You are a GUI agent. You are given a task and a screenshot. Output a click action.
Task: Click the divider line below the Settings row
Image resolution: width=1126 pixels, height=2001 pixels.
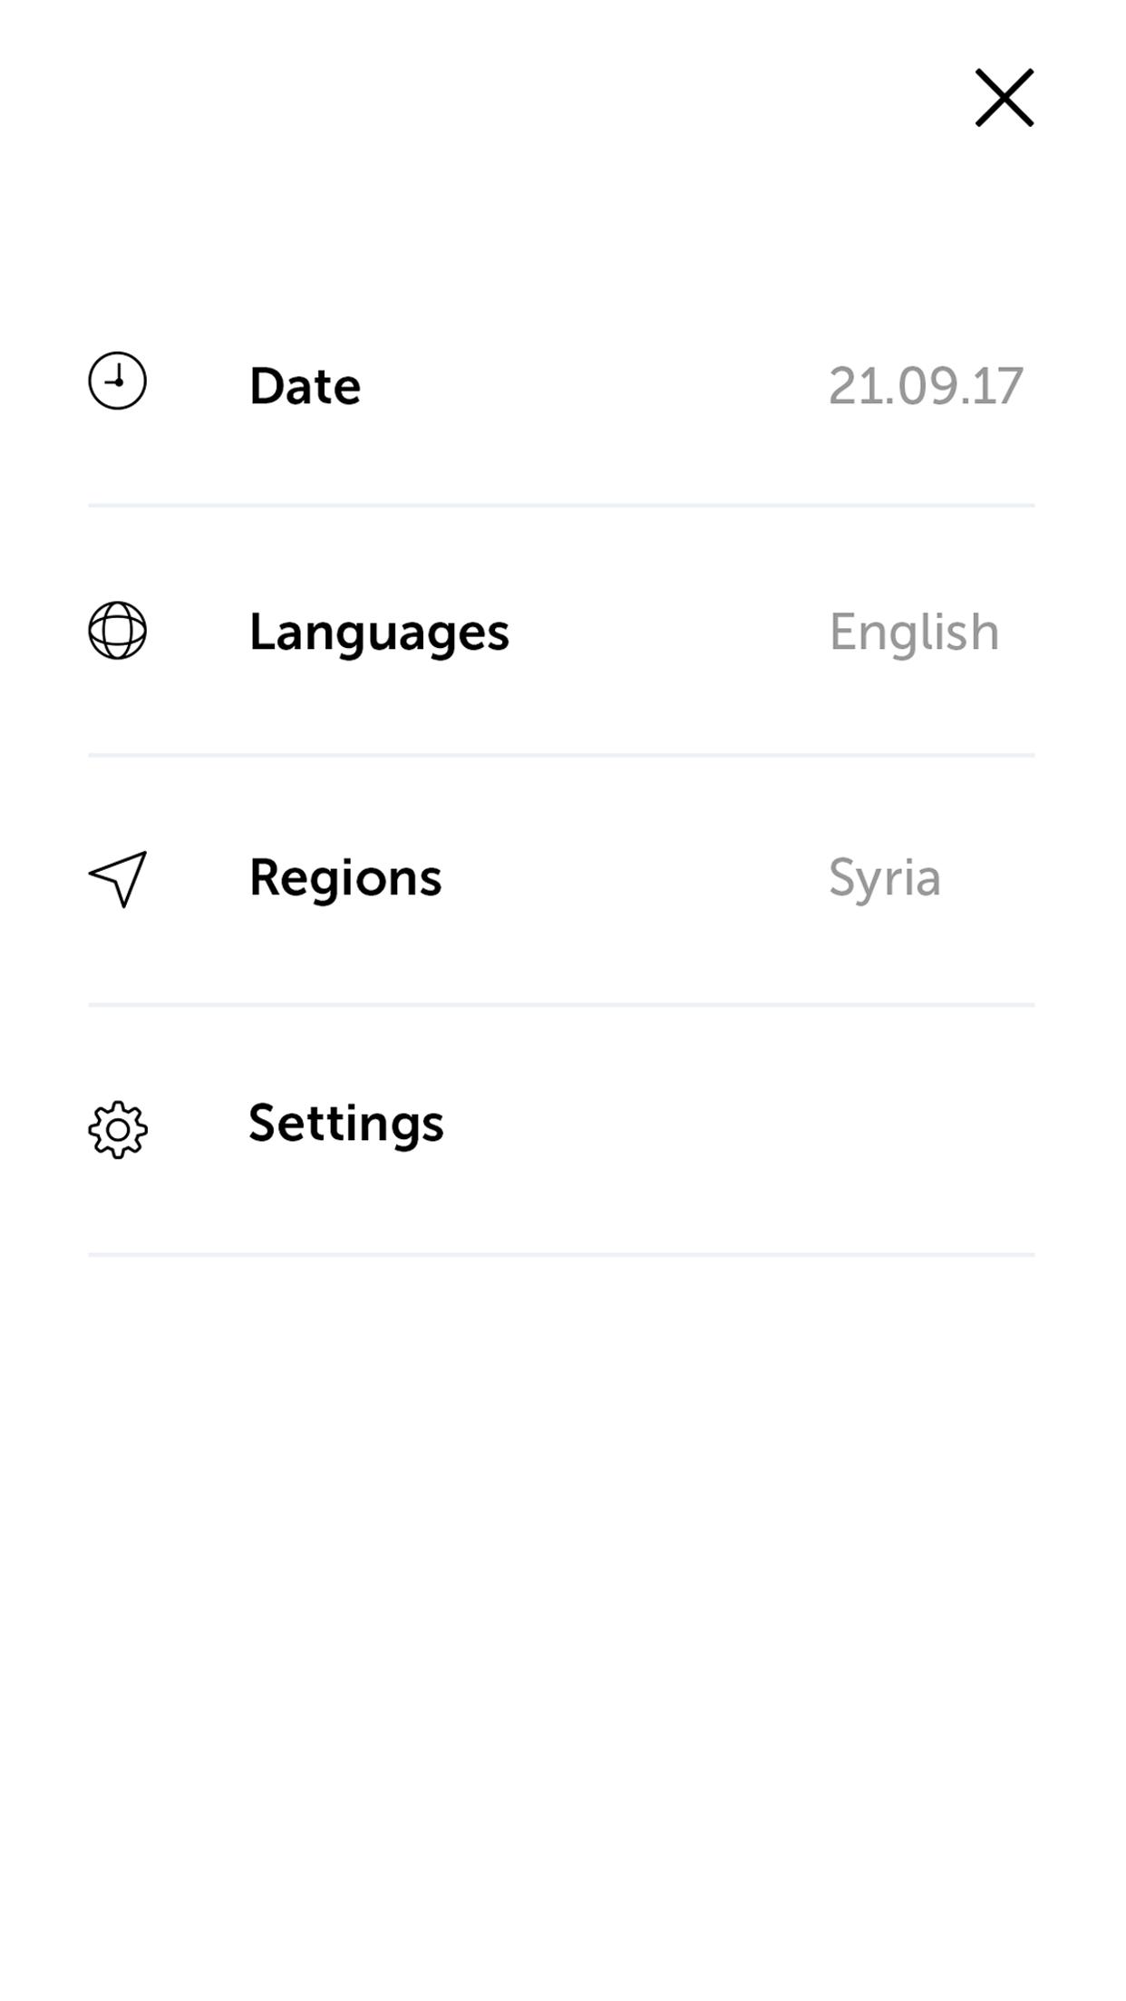[561, 1255]
